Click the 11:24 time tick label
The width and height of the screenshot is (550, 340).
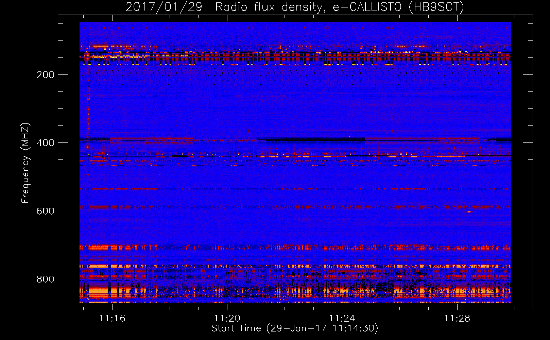[x=342, y=318]
